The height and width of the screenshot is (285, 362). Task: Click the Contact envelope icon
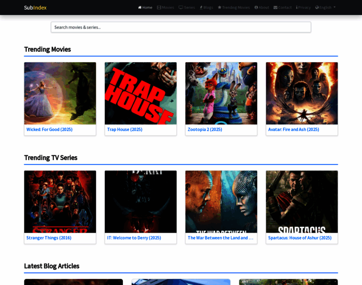point(275,8)
